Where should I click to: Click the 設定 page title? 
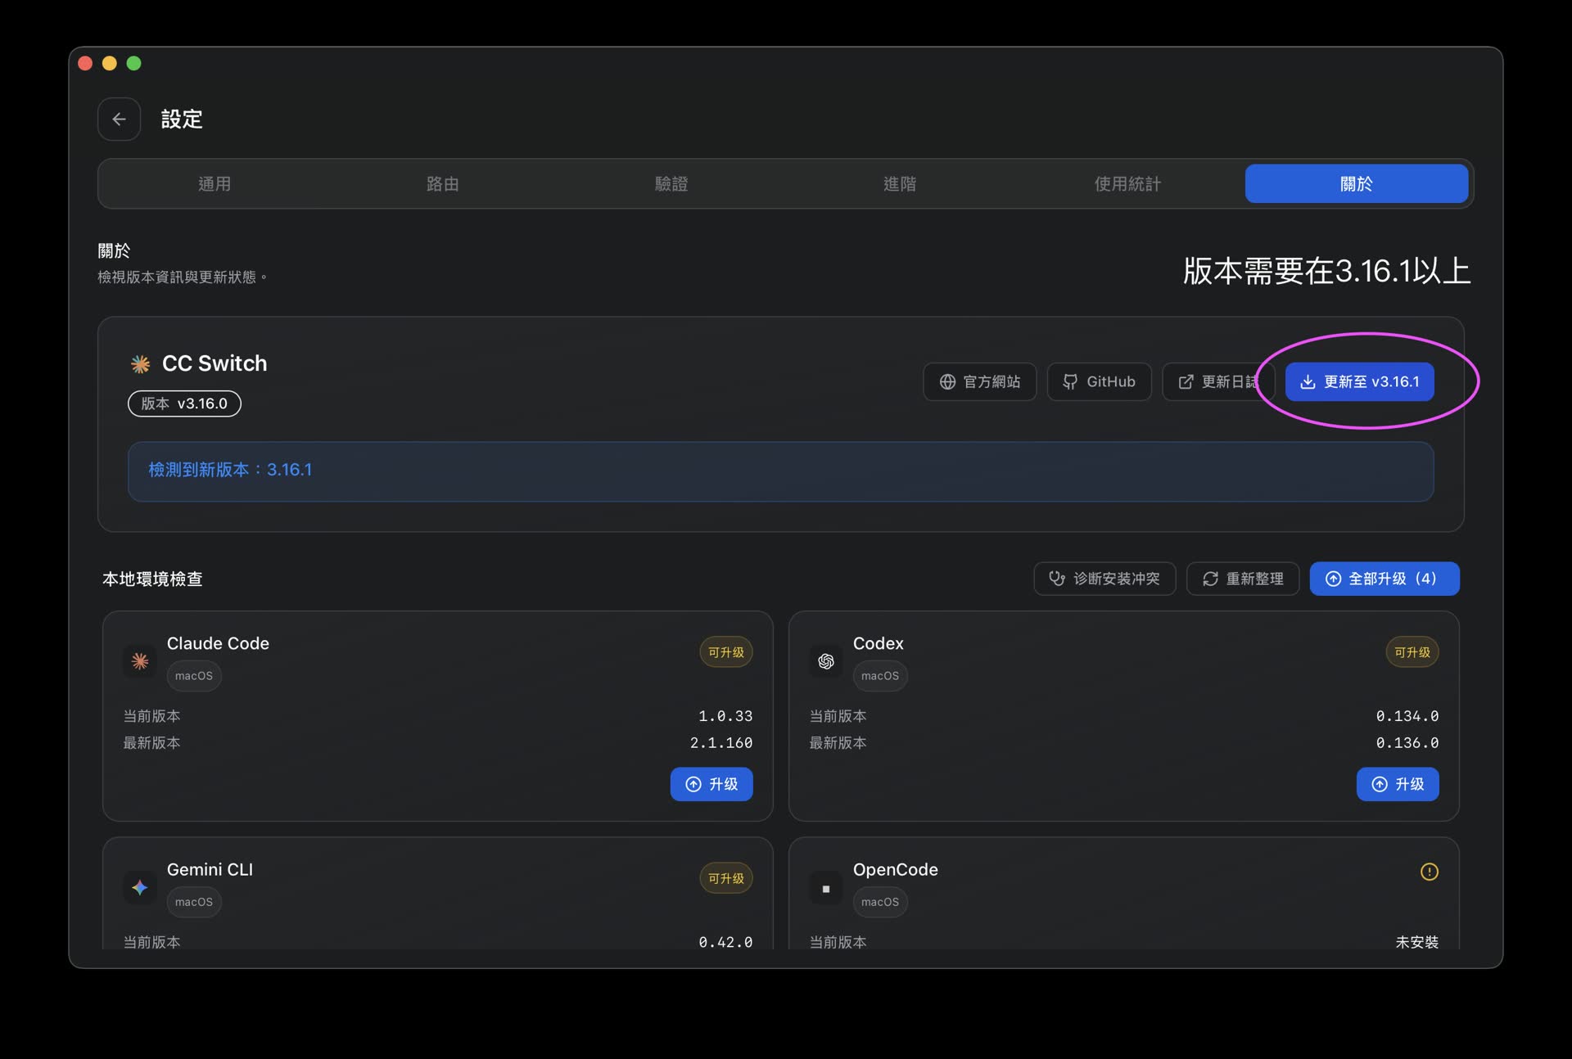coord(182,119)
